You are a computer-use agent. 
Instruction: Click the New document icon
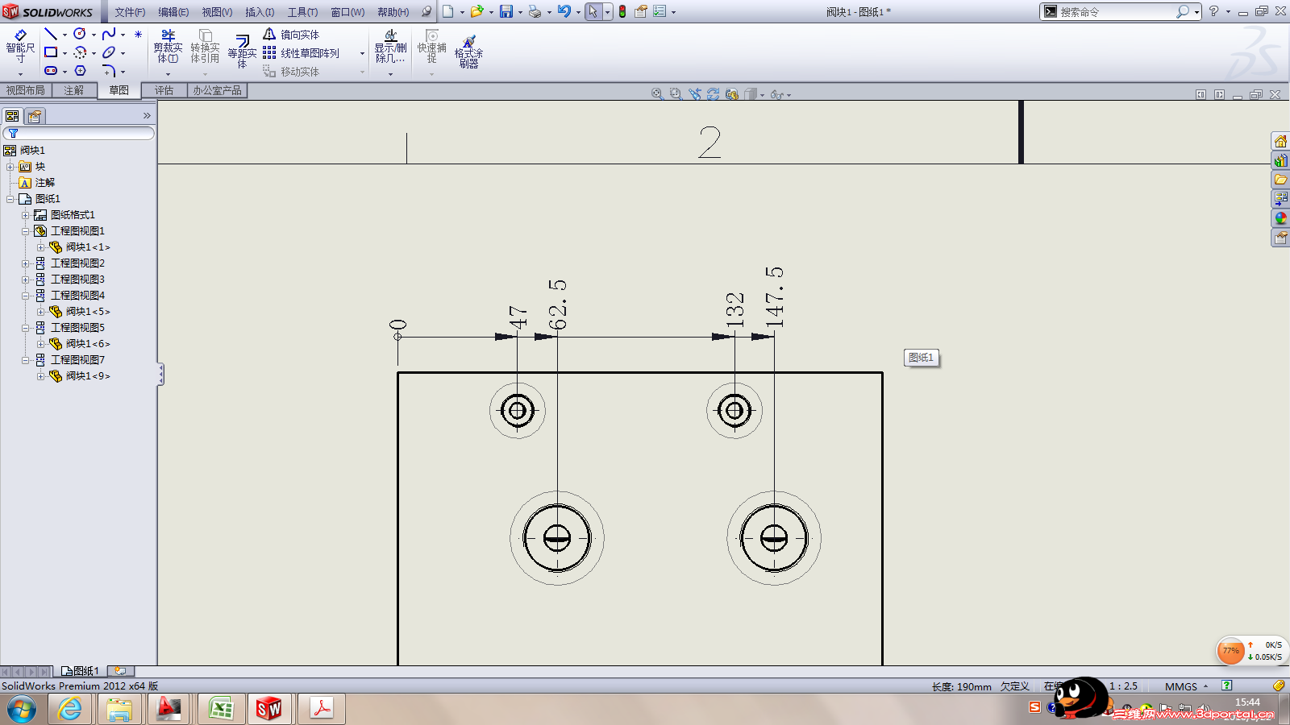(x=448, y=11)
